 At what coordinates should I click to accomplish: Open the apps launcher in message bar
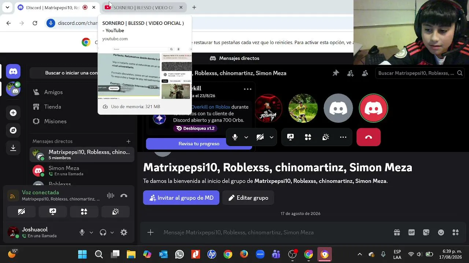coord(455,232)
